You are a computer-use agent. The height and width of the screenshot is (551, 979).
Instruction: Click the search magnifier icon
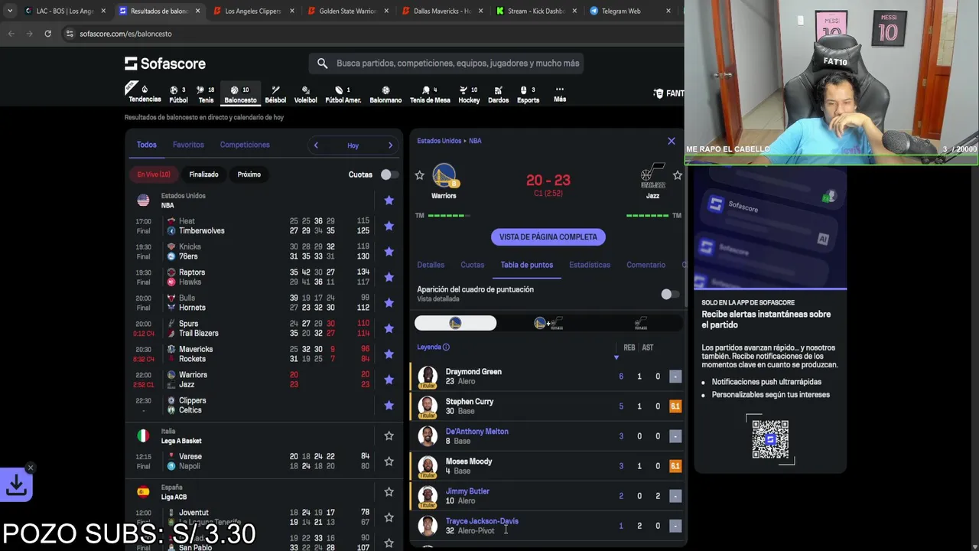tap(322, 64)
